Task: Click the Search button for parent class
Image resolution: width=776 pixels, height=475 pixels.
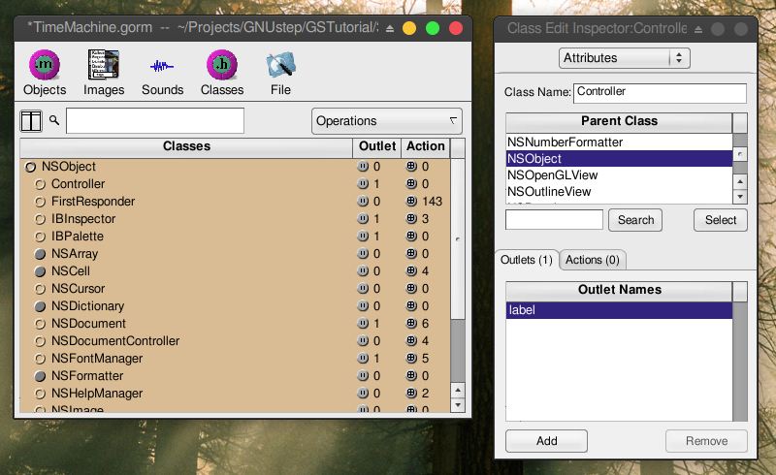Action: pos(635,220)
